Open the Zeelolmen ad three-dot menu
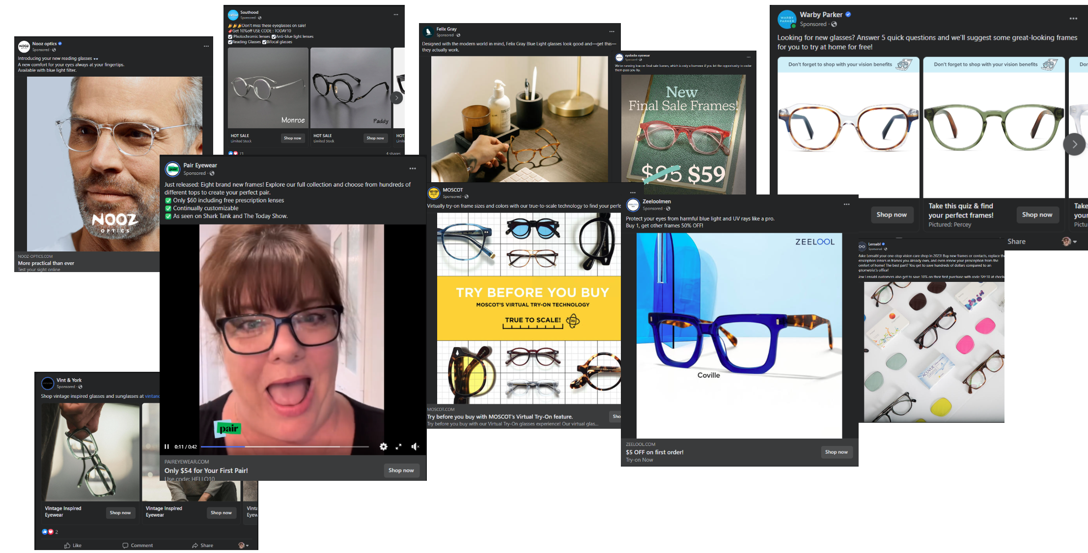The height and width of the screenshot is (553, 1088). [846, 204]
